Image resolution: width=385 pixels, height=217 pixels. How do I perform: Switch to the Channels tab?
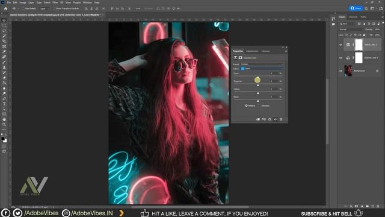click(353, 17)
